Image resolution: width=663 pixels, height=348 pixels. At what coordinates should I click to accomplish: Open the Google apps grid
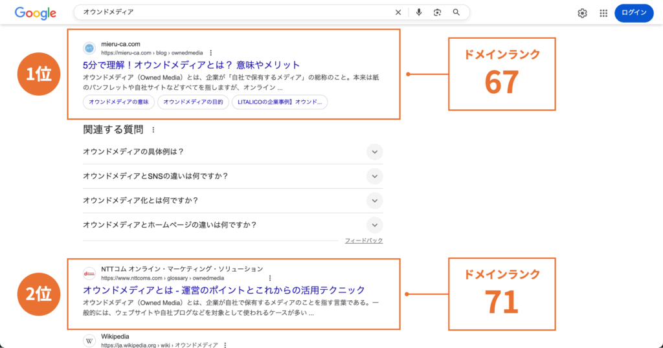tap(603, 13)
